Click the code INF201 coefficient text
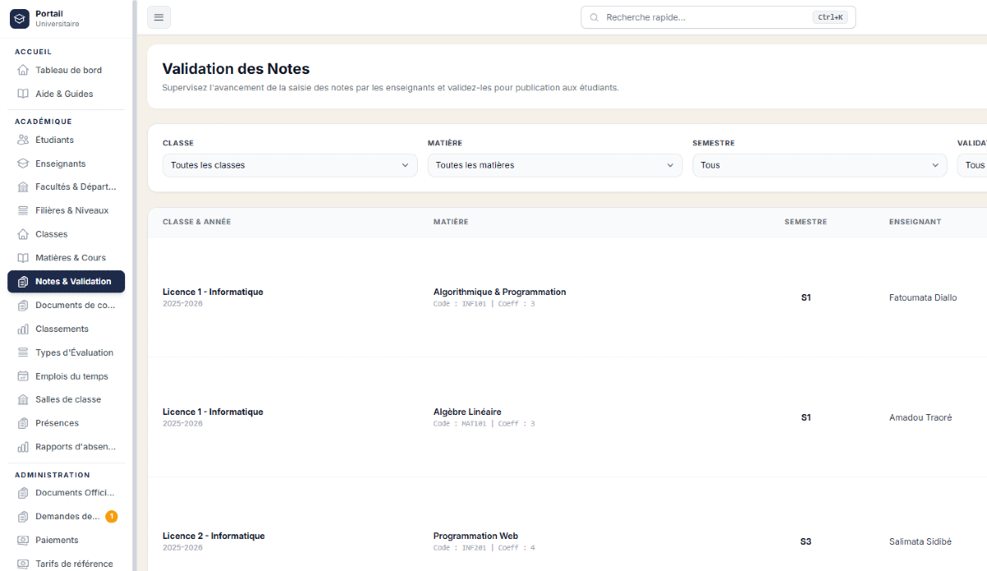This screenshot has height=571, width=987. click(x=484, y=548)
